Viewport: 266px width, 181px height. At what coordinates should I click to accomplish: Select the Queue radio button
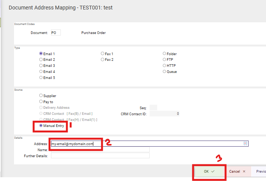point(164,71)
